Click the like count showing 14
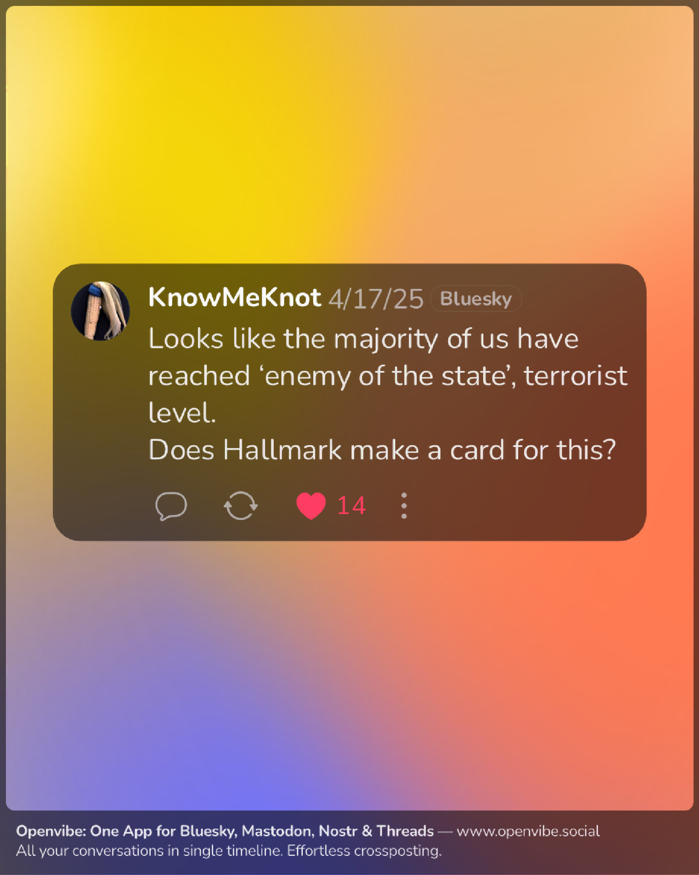Screen dimensions: 699x875 pyautogui.click(x=351, y=506)
